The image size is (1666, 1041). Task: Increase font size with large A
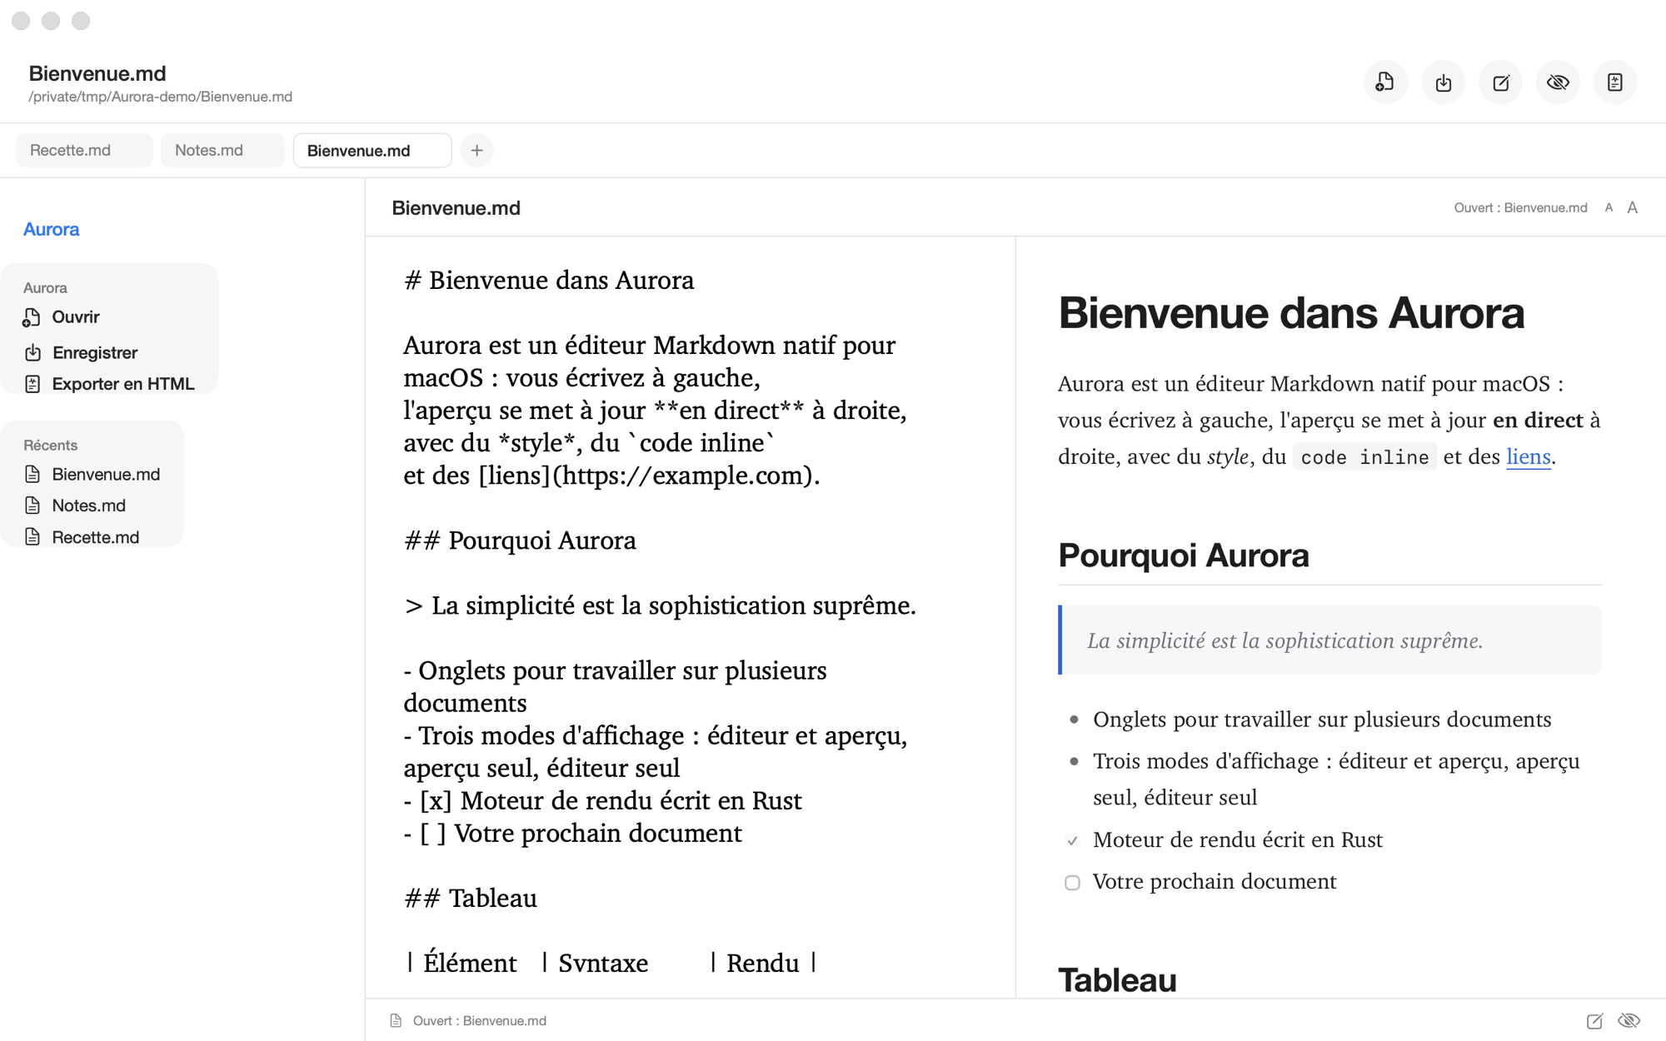point(1633,208)
